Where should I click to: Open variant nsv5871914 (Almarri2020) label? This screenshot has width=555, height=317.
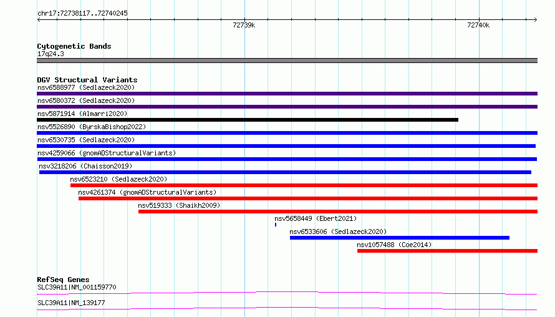82,114
